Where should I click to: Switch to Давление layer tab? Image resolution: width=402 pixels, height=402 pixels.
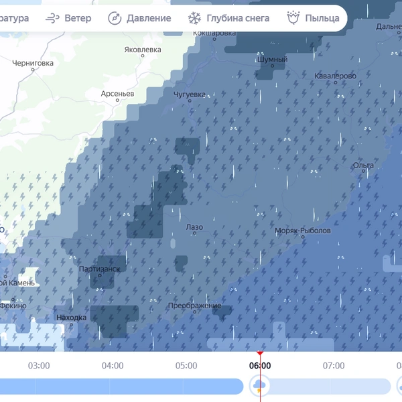[139, 18]
